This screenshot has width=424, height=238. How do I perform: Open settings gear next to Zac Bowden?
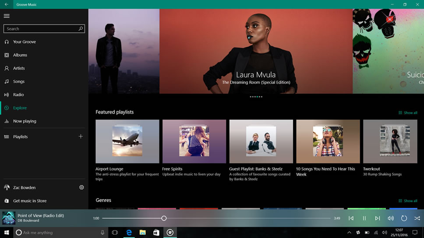click(x=81, y=187)
